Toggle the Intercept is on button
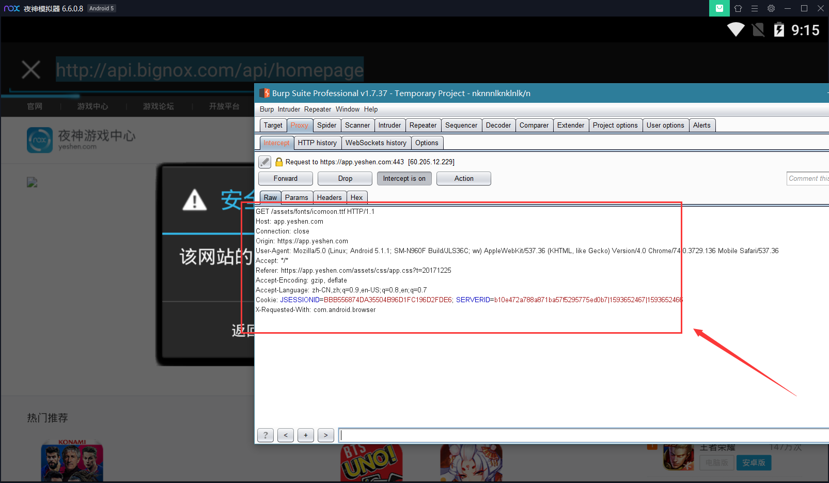This screenshot has width=829, height=483. (x=404, y=178)
